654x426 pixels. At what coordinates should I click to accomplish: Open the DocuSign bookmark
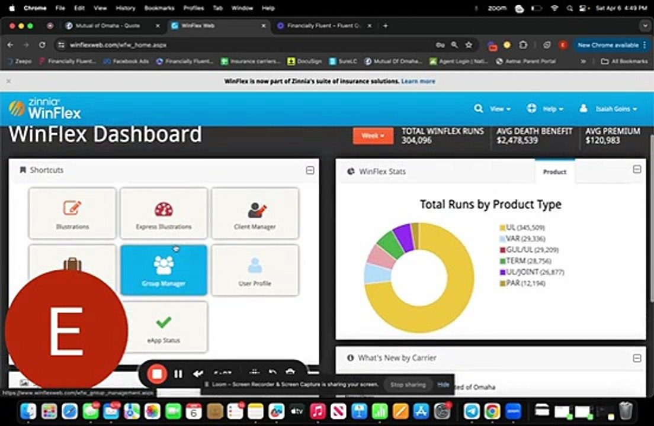coord(304,61)
